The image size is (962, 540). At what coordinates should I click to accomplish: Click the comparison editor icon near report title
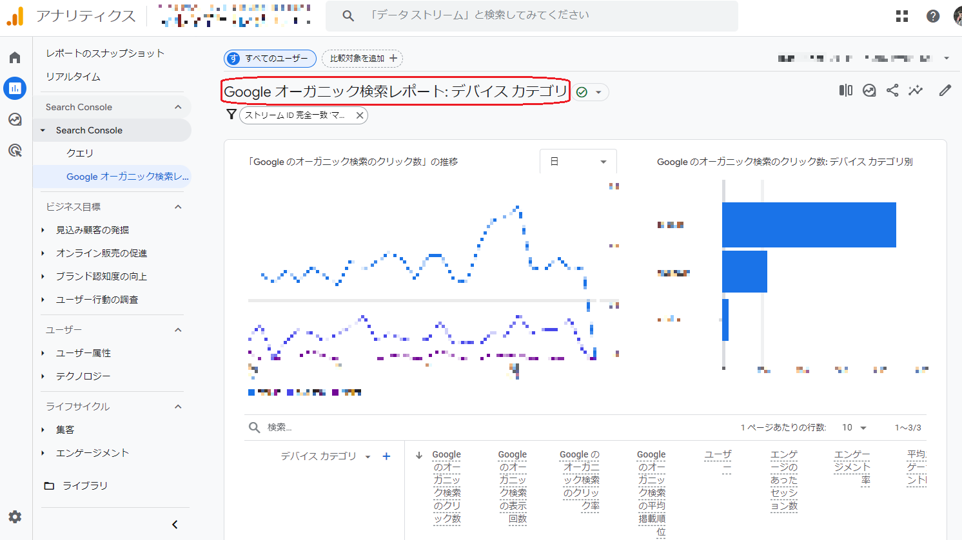coord(845,90)
